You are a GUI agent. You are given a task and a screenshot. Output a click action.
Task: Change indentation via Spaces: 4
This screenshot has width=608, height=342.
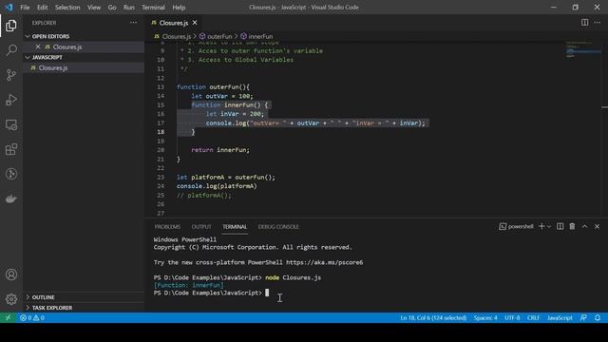pos(485,317)
